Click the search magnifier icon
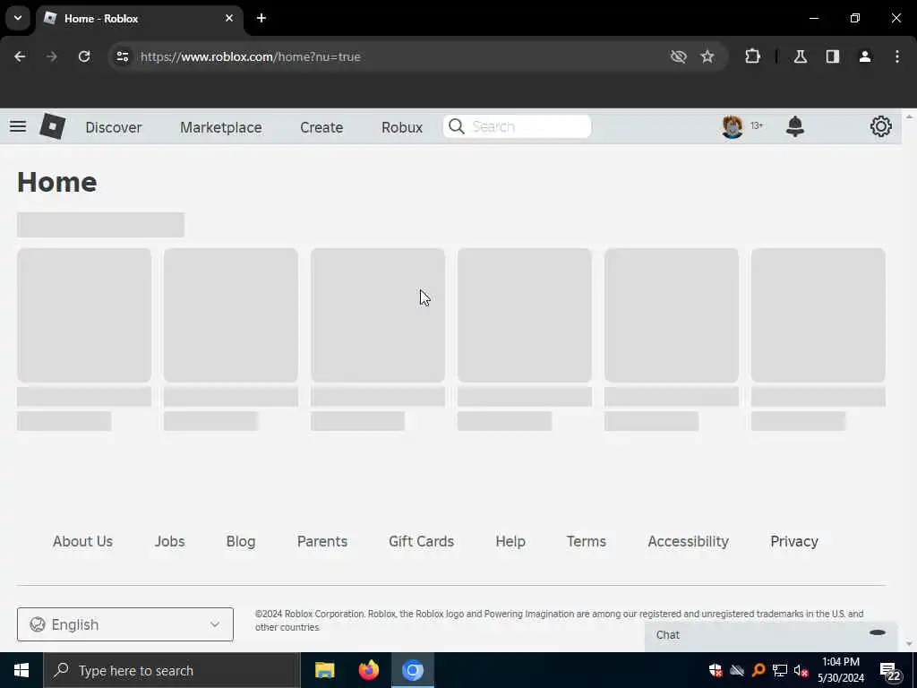 457,126
